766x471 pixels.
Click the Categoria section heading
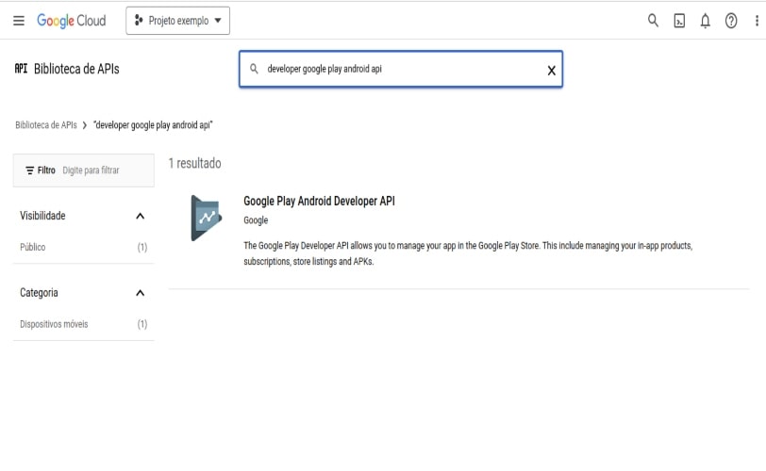pyautogui.click(x=39, y=293)
